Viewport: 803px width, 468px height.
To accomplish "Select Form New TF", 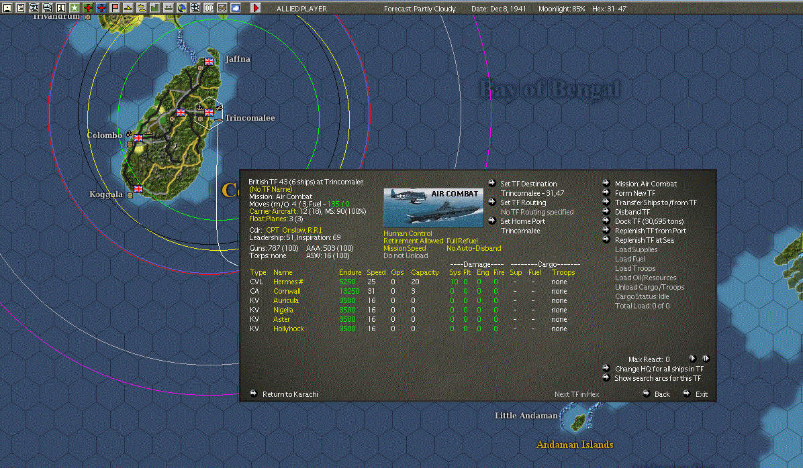I will click(x=635, y=193).
